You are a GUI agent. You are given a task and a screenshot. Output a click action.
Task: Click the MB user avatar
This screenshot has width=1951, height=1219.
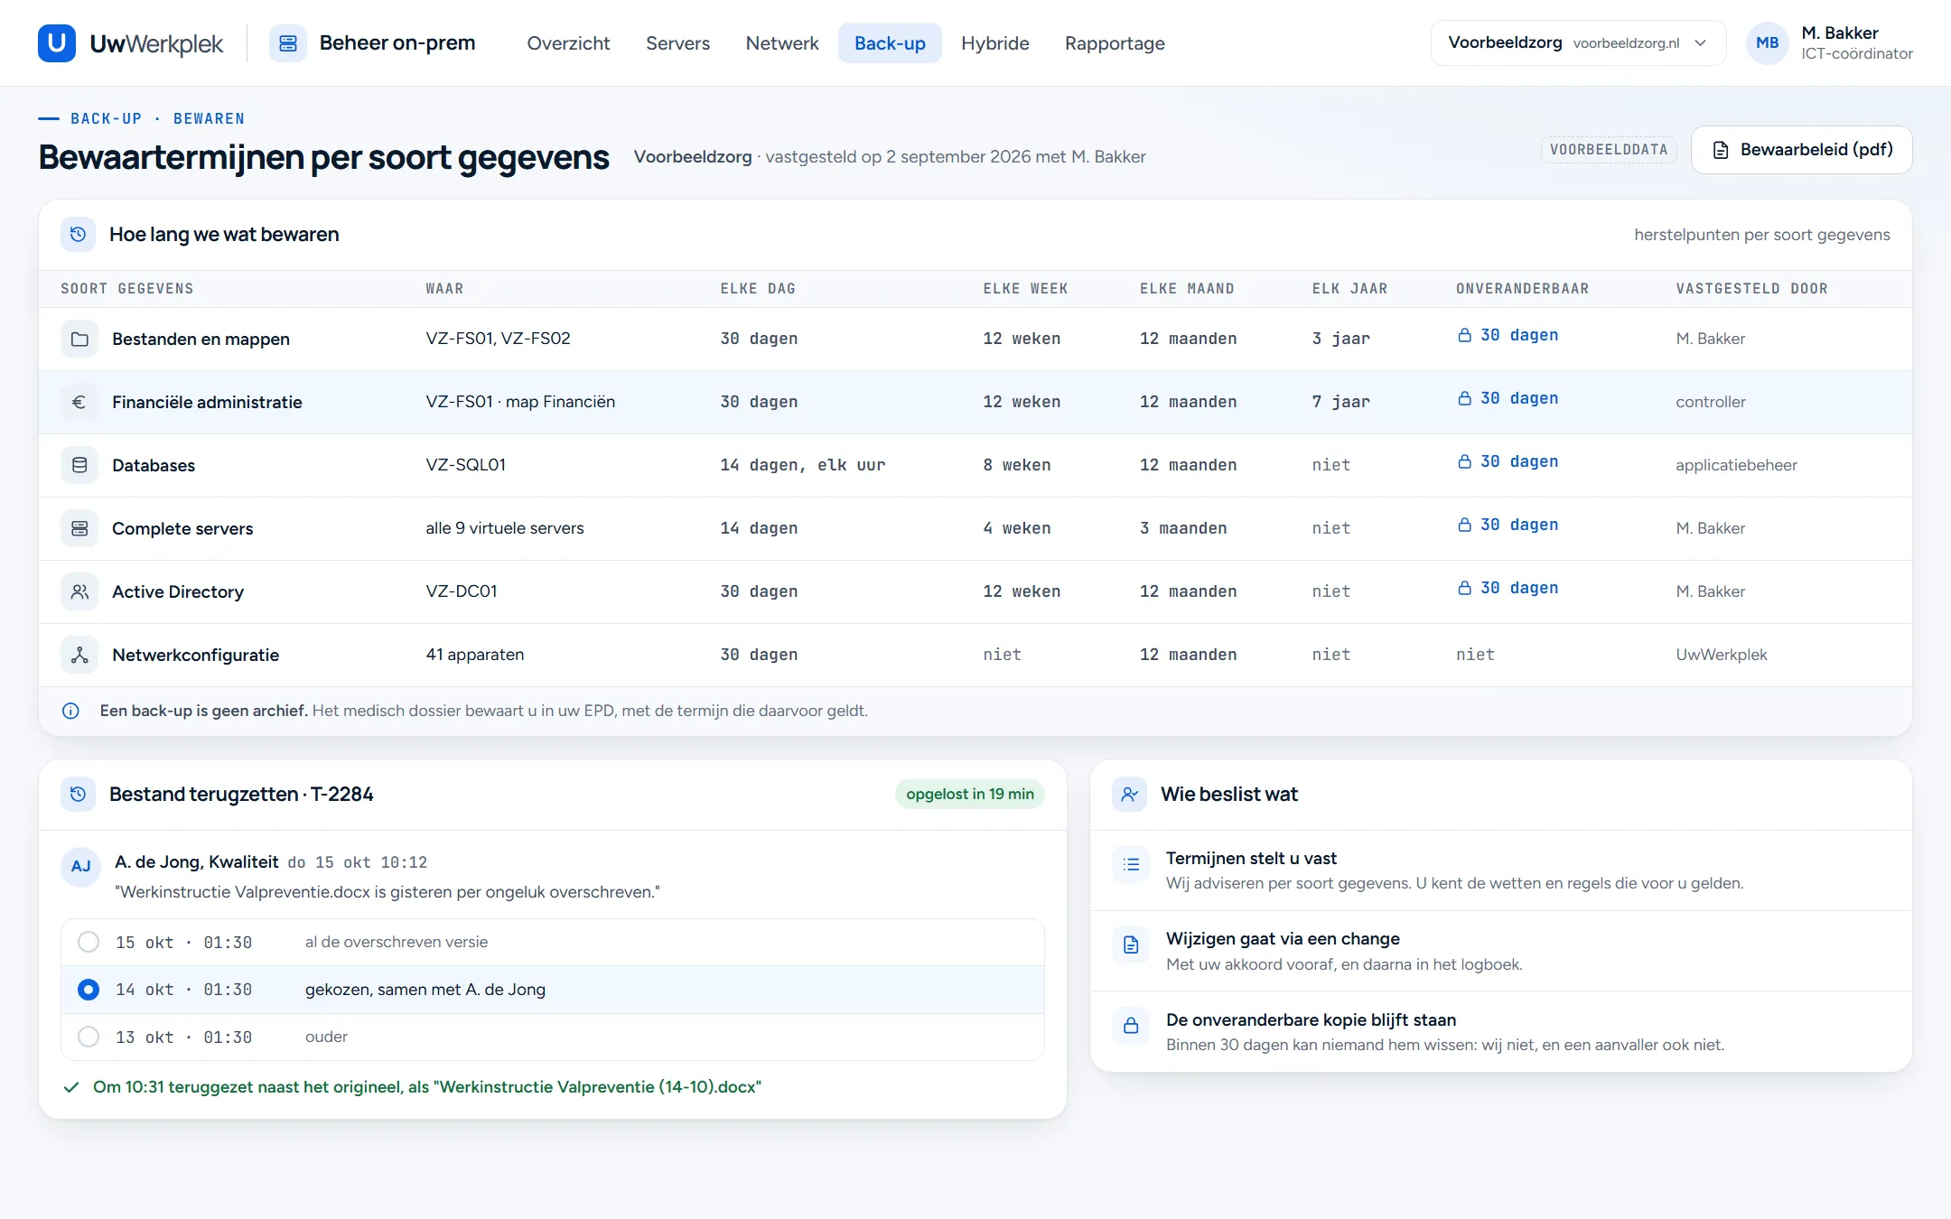click(x=1768, y=42)
